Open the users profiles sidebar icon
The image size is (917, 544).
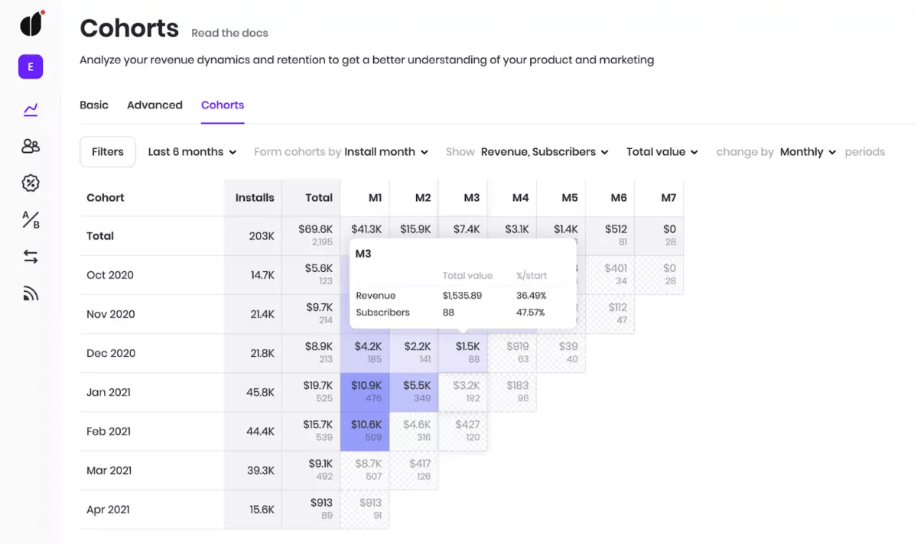(31, 146)
